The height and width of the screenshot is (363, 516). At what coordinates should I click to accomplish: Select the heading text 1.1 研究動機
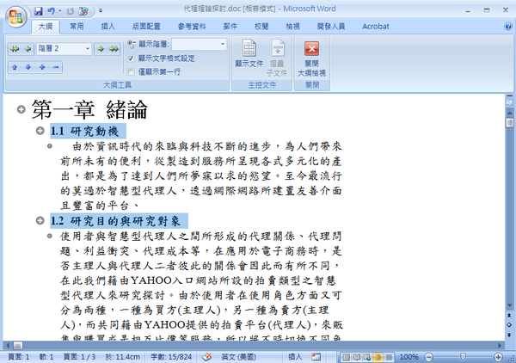84,131
